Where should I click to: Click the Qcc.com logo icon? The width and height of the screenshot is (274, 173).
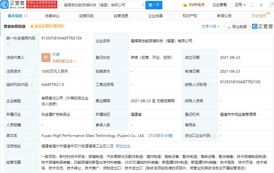pyautogui.click(x=4, y=5)
